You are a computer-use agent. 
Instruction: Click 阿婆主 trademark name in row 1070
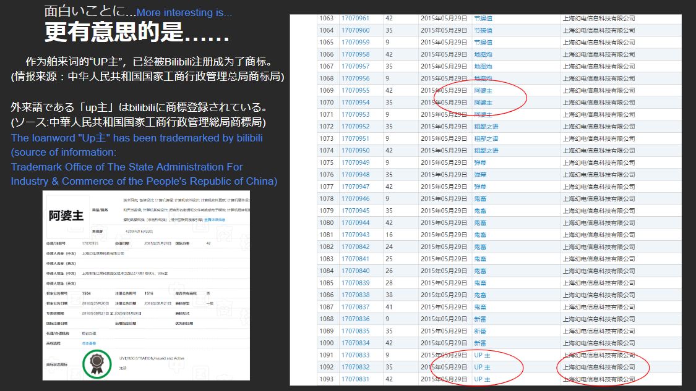483,103
